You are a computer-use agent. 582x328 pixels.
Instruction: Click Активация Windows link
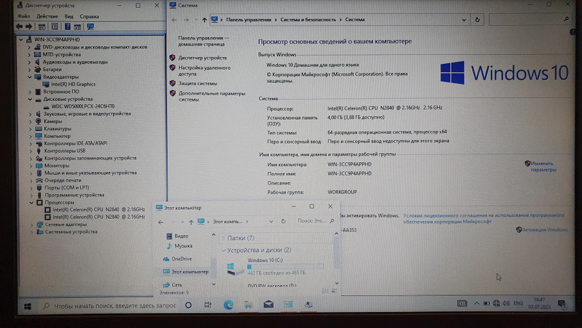[545, 230]
